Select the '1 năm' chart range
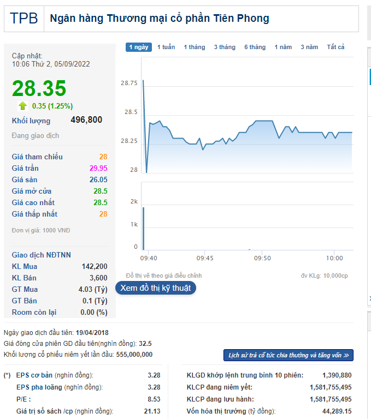The image size is (371, 419). [x=283, y=47]
